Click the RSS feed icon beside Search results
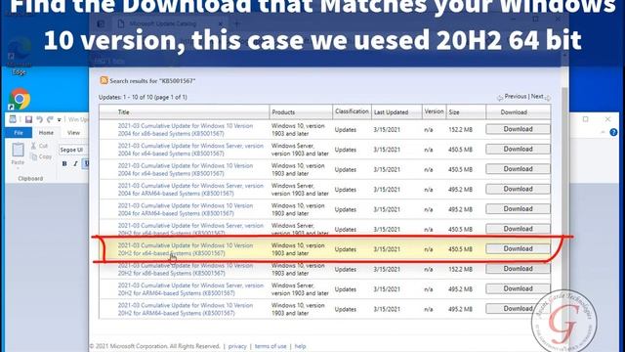This screenshot has width=625, height=352. tap(104, 80)
